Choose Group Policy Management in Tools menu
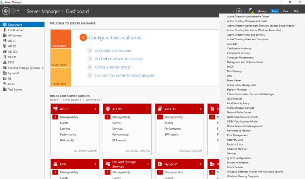The width and height of the screenshot is (305, 179). 241,85
